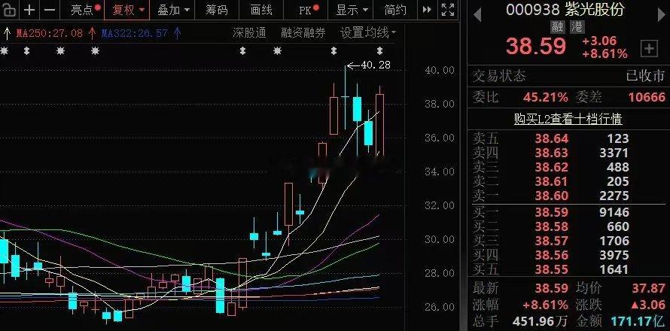Click the double-arrow more tools icon
This screenshot has height=331, width=670.
426,10
